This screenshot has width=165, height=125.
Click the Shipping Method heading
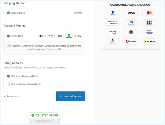[x=15, y=3]
